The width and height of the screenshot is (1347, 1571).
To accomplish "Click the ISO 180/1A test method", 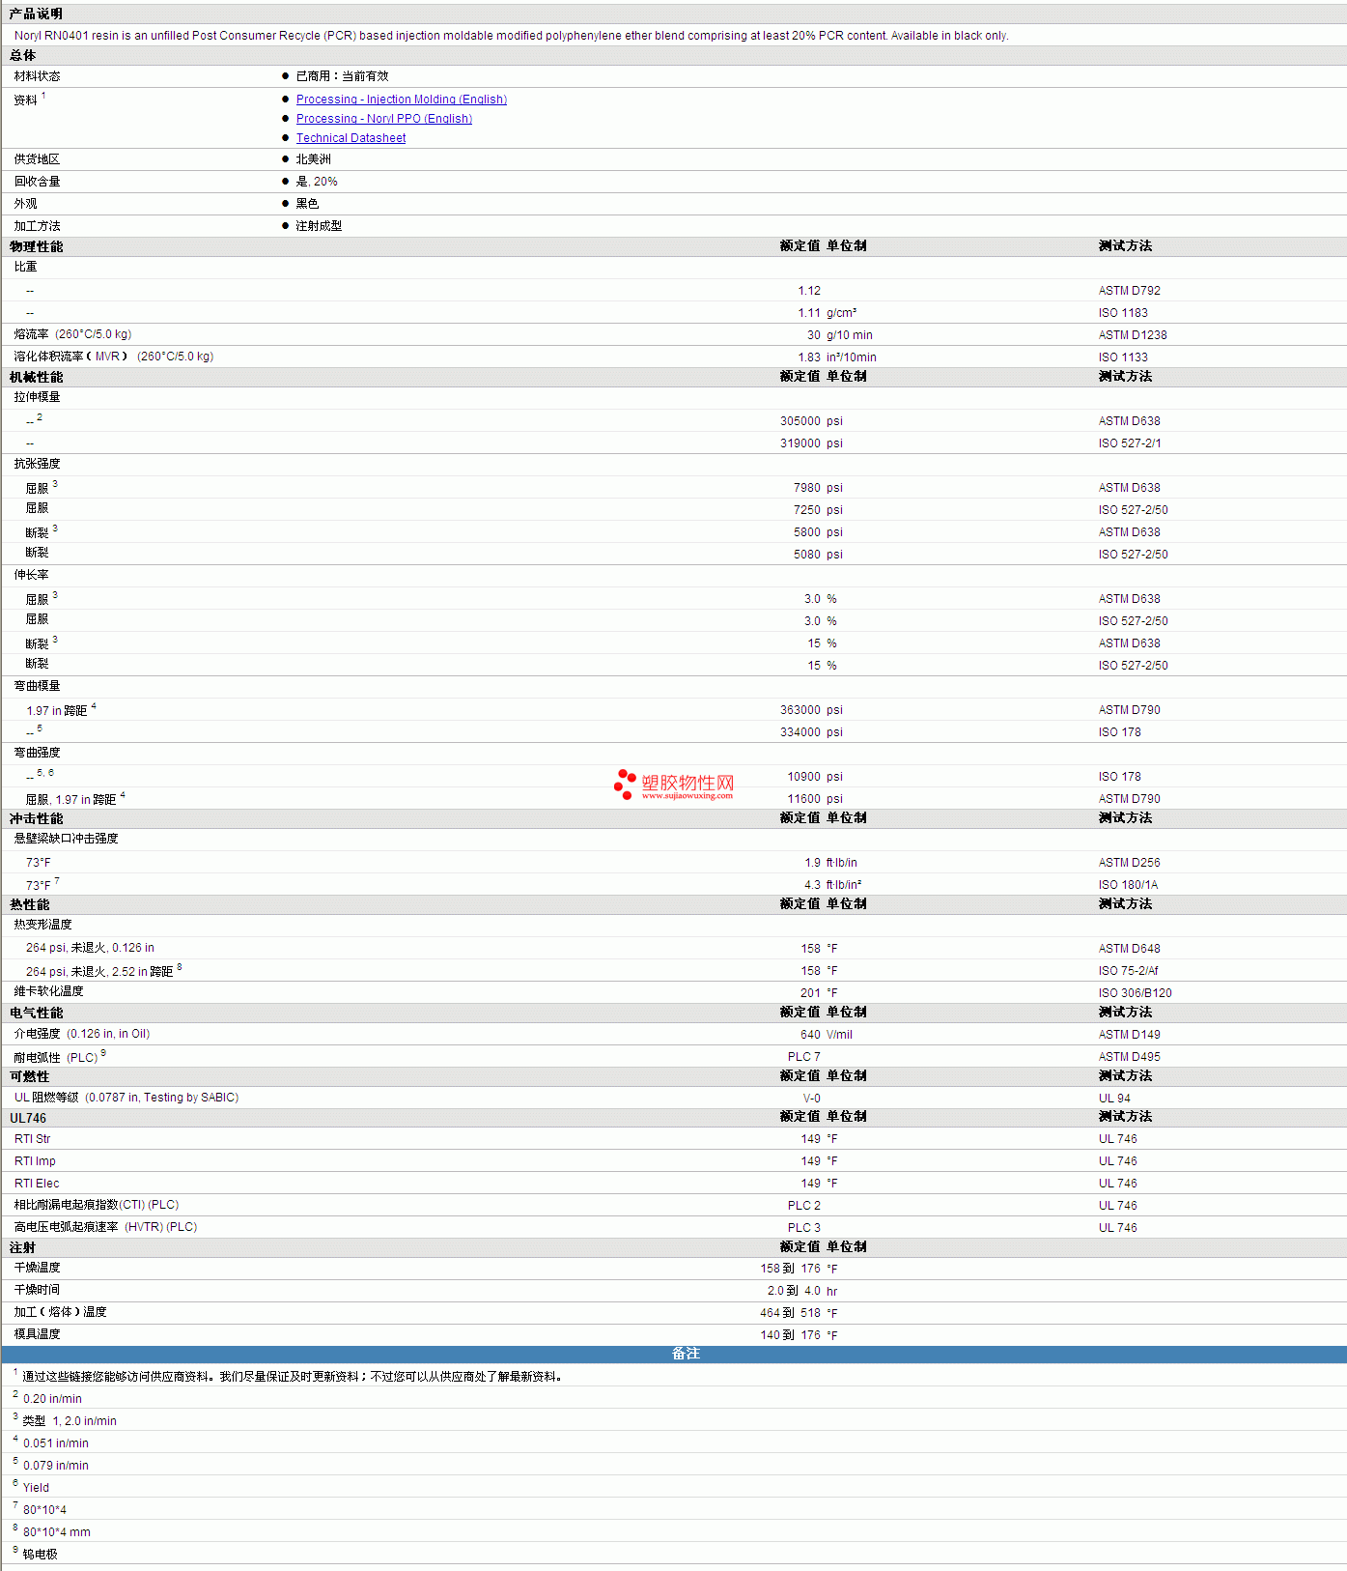I will [1128, 885].
